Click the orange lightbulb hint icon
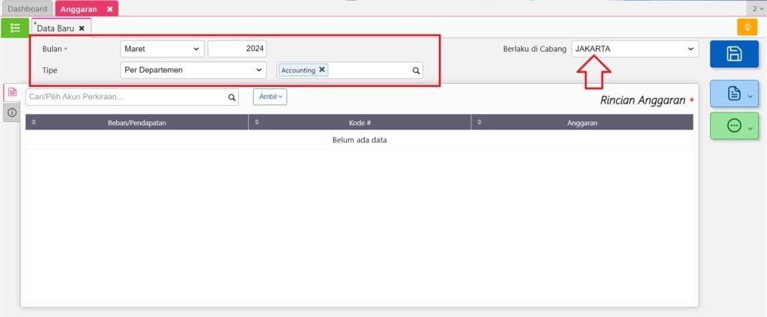This screenshot has width=767, height=317. [x=747, y=27]
